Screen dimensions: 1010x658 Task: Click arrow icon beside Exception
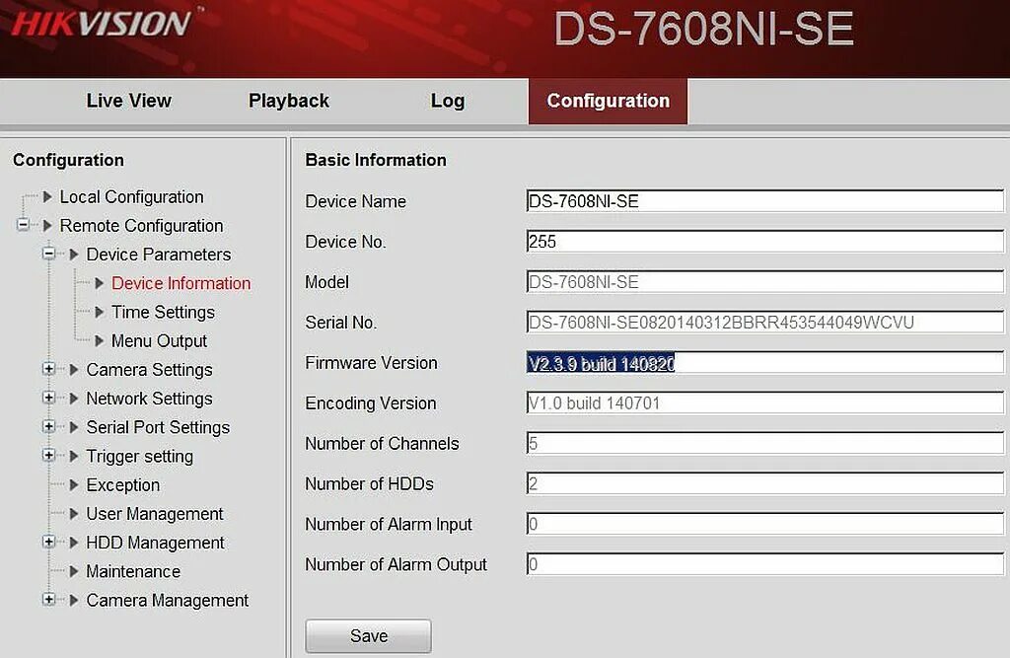(73, 484)
